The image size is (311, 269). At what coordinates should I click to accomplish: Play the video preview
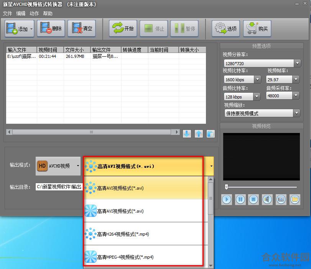(227, 199)
